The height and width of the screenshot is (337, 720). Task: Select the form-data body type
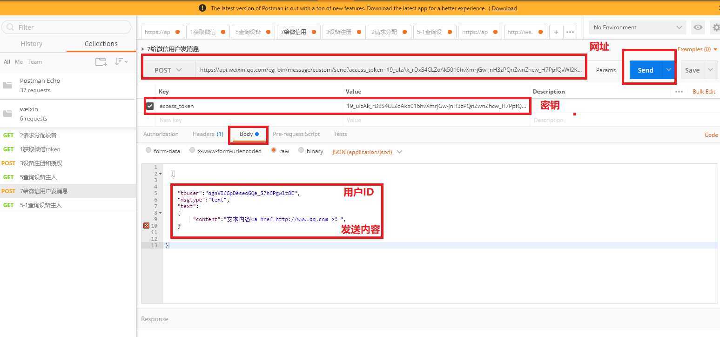coord(148,150)
